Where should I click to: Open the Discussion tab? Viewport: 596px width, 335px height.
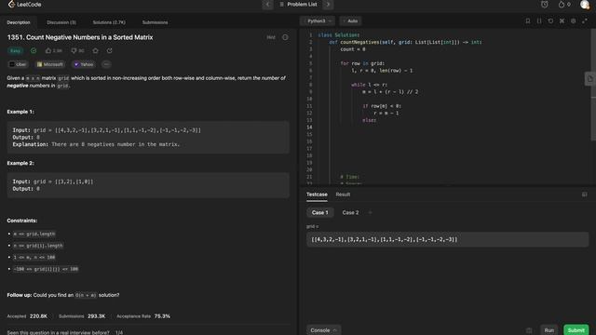(x=61, y=22)
